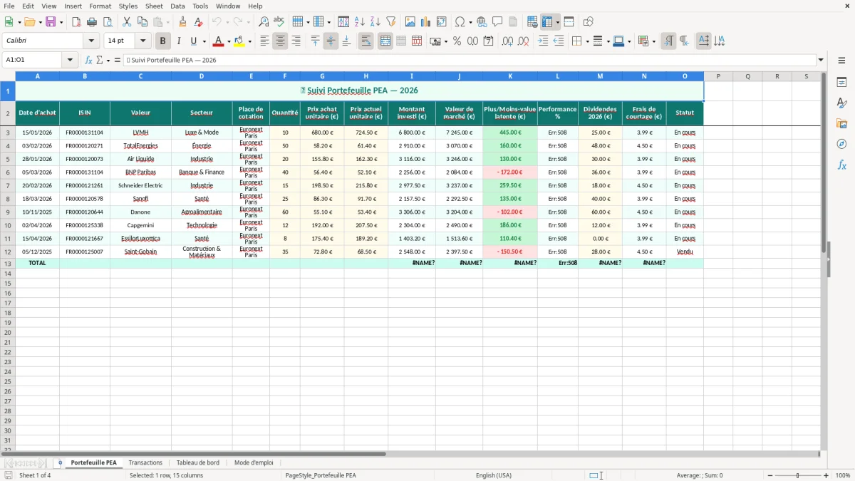Viewport: 855px width, 481px height.
Task: Open Print Preview toggle
Action: click(x=108, y=22)
